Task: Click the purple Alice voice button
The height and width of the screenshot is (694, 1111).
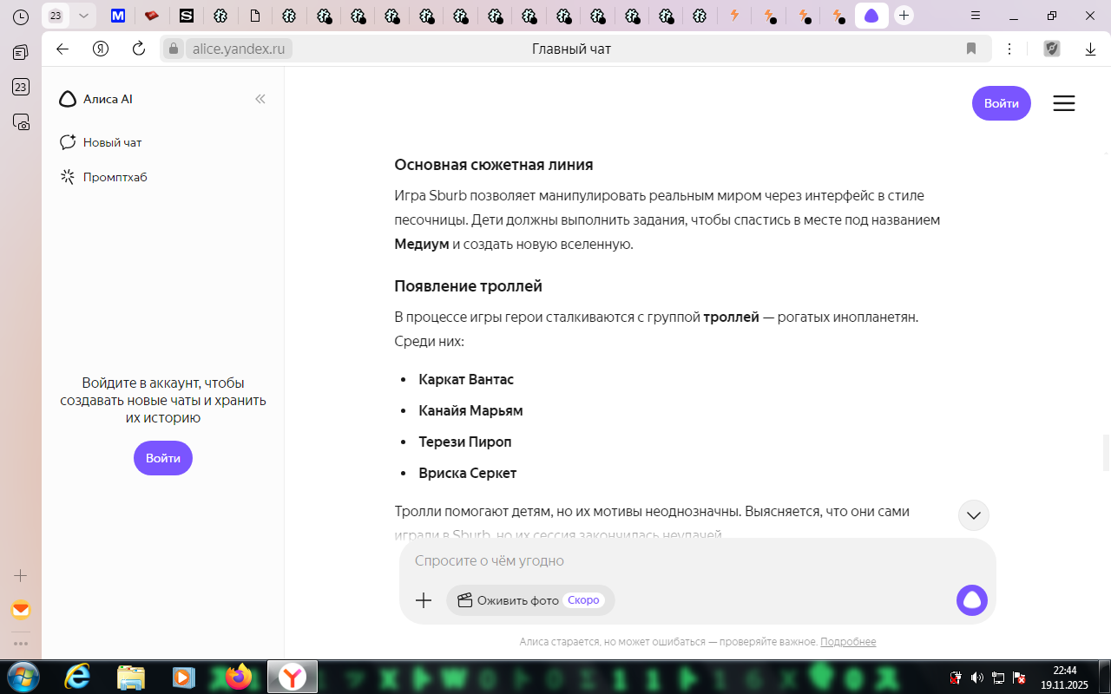Action: tap(972, 600)
